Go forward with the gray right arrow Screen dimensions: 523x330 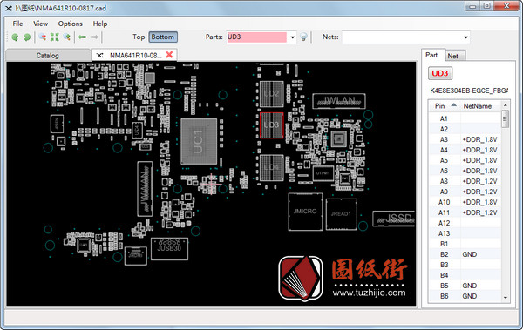pyautogui.click(x=94, y=37)
